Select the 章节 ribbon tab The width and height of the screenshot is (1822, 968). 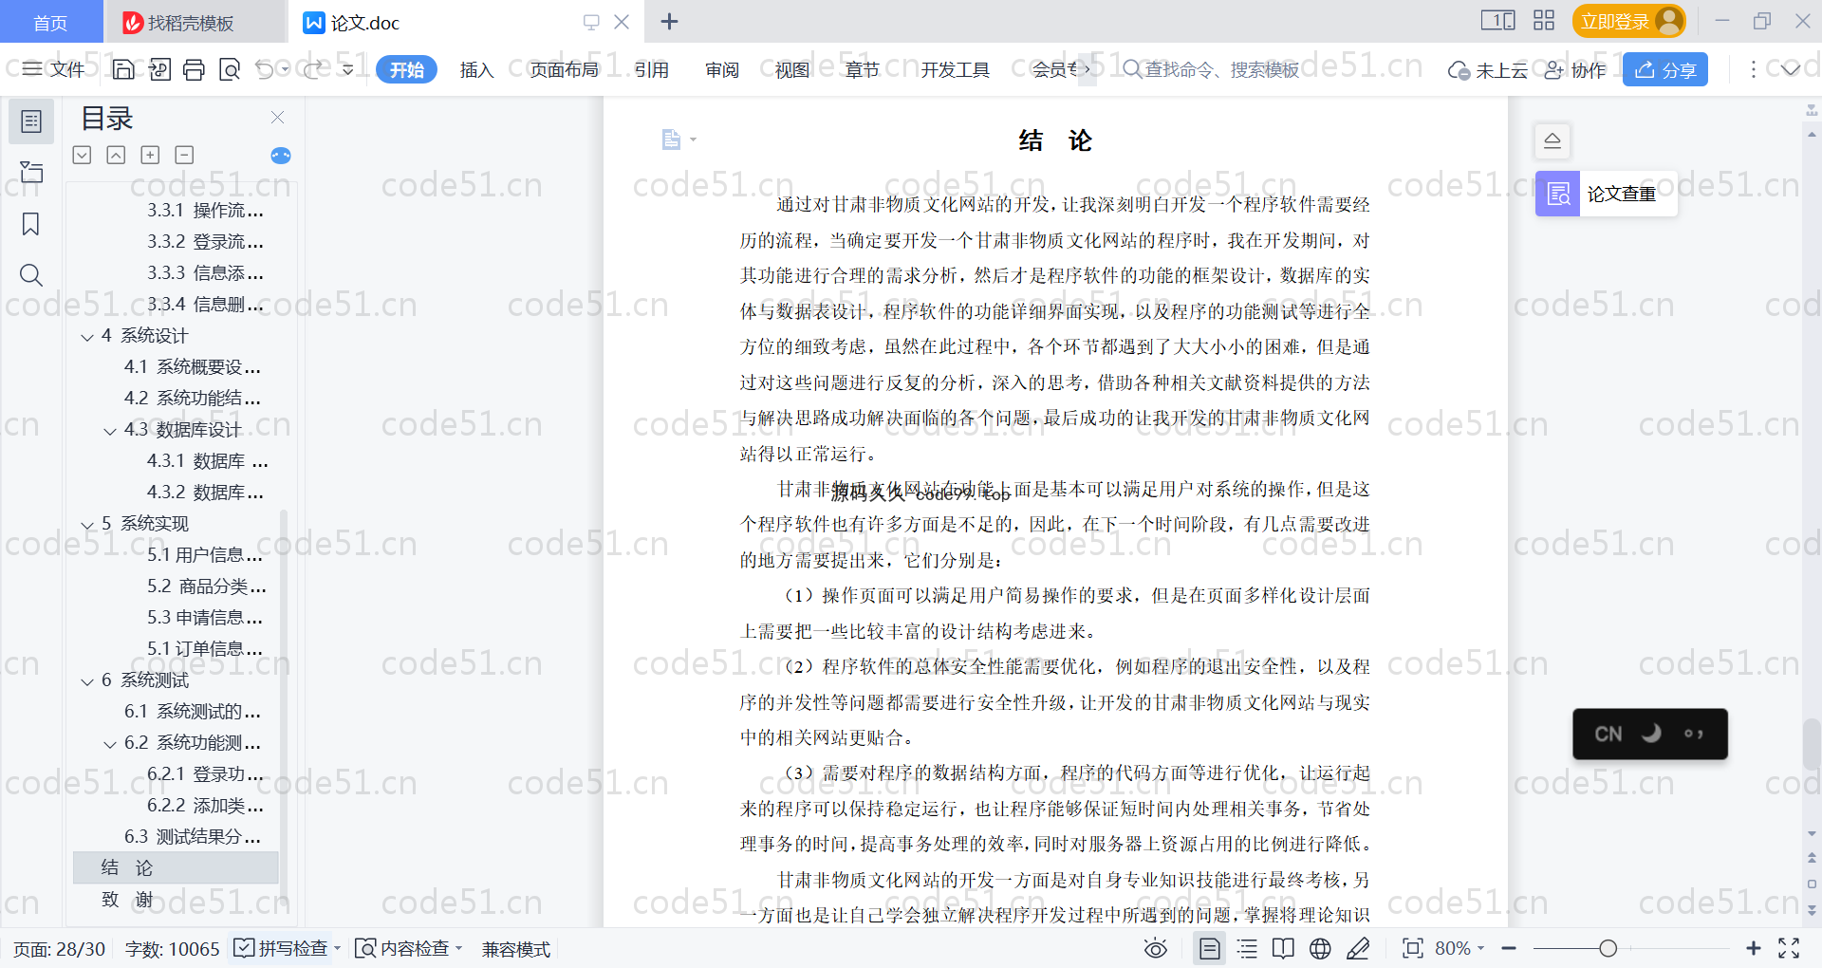coord(863,69)
